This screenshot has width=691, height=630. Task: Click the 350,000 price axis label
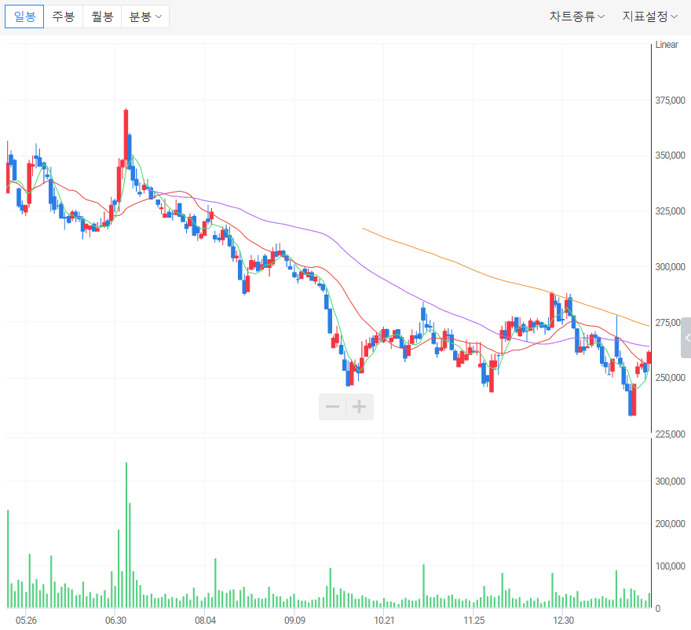pos(670,156)
